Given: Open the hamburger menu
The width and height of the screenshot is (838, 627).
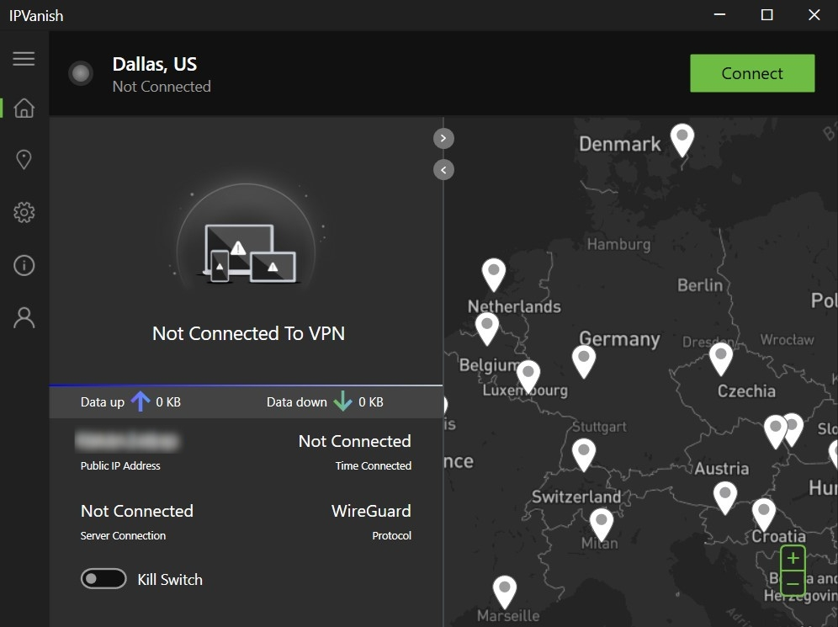Looking at the screenshot, I should pos(24,58).
